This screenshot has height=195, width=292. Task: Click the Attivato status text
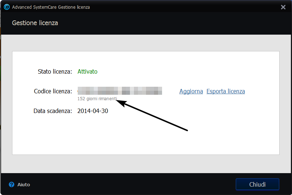click(87, 71)
